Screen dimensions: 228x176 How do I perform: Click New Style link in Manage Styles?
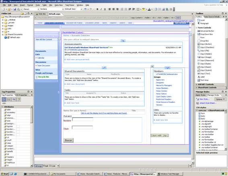pyautogui.click(x=204, y=99)
